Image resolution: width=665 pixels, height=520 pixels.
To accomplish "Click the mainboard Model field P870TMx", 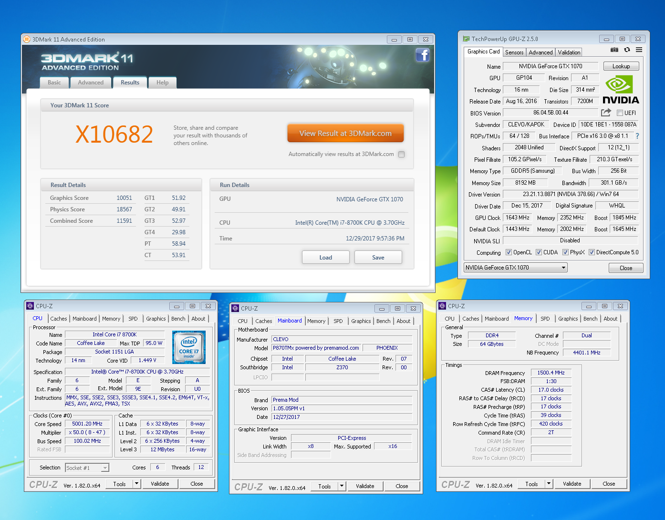I will pyautogui.click(x=316, y=348).
